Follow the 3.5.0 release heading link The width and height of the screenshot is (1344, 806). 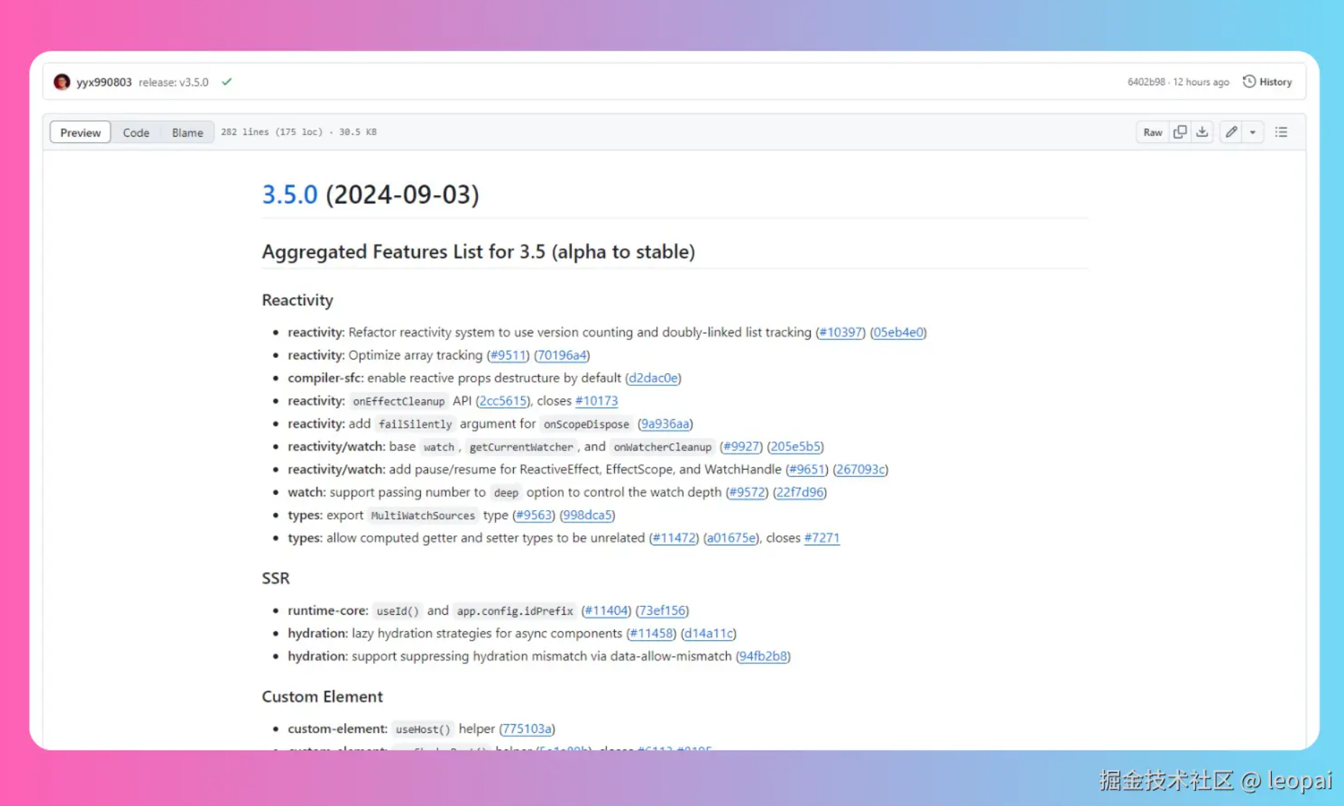[289, 194]
